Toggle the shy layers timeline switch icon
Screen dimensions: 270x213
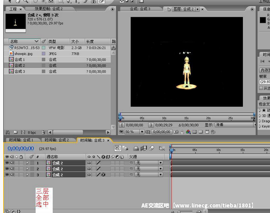tap(136, 148)
